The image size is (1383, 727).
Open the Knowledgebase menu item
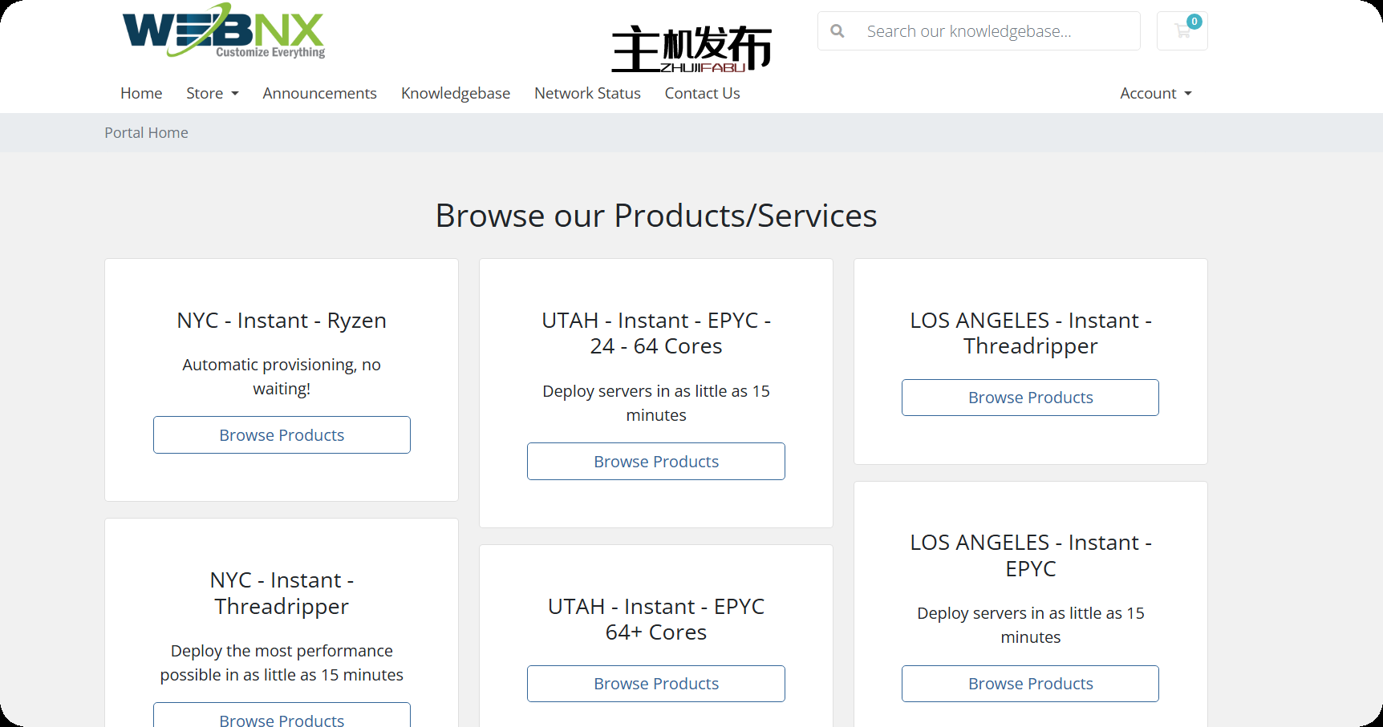455,94
